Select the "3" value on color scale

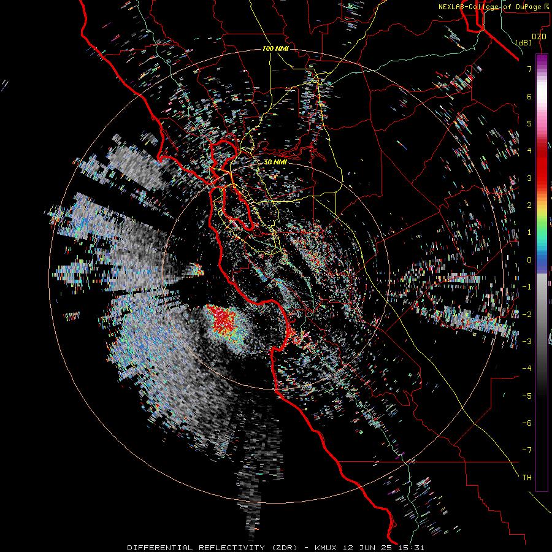tap(529, 178)
